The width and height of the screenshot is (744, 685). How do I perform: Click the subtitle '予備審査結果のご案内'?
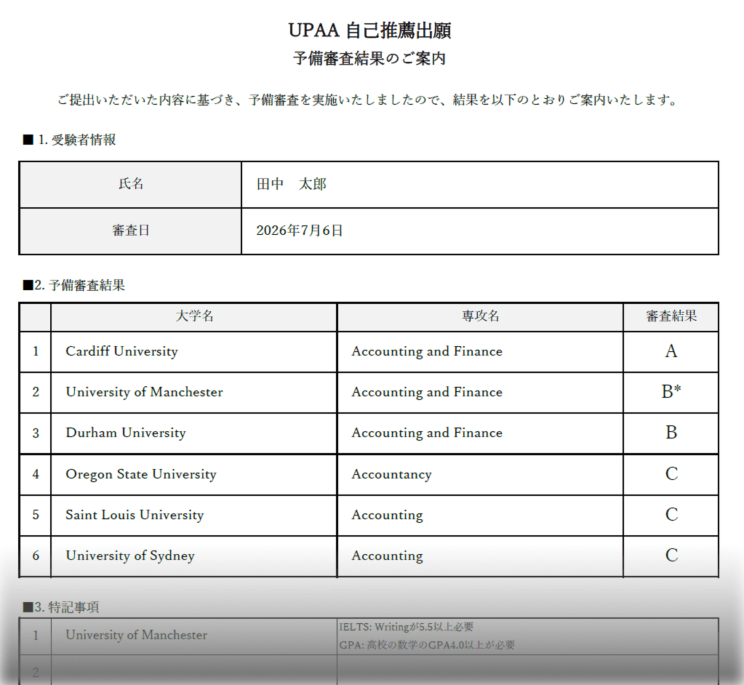point(369,58)
